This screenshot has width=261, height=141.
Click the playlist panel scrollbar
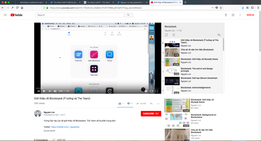[223, 44]
